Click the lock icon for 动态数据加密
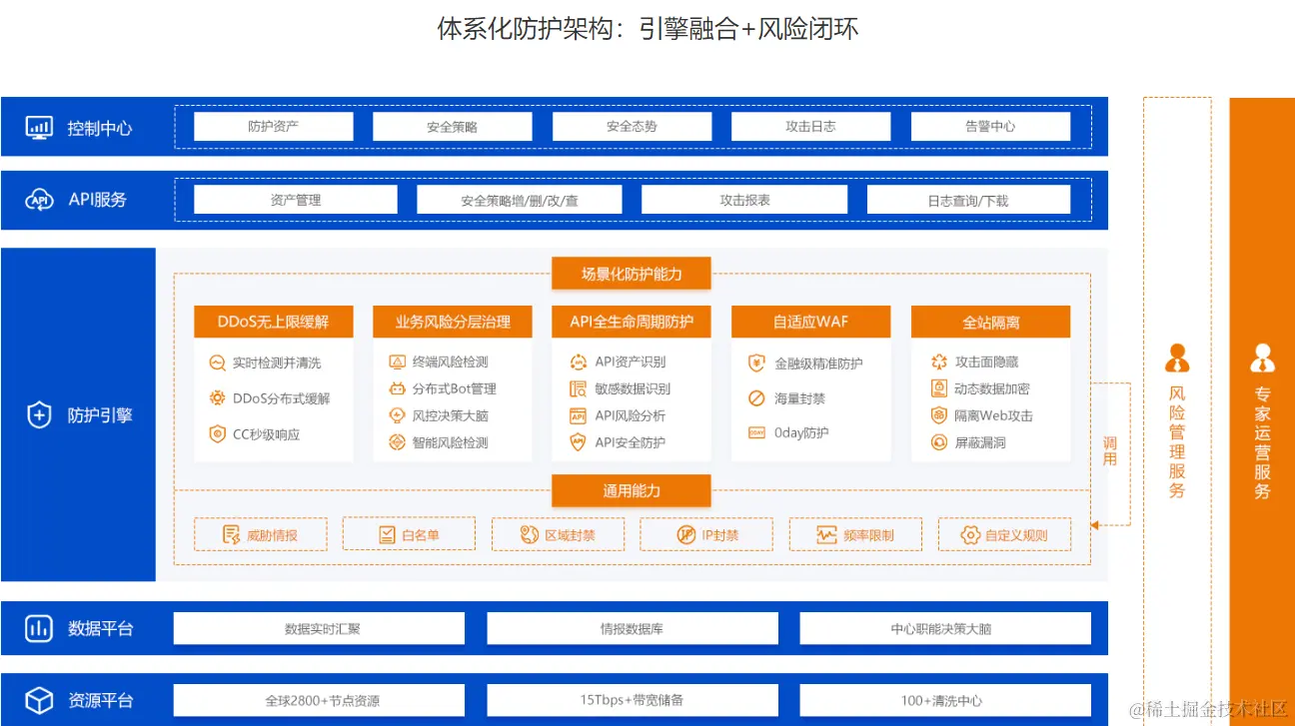1295x726 pixels. click(939, 388)
